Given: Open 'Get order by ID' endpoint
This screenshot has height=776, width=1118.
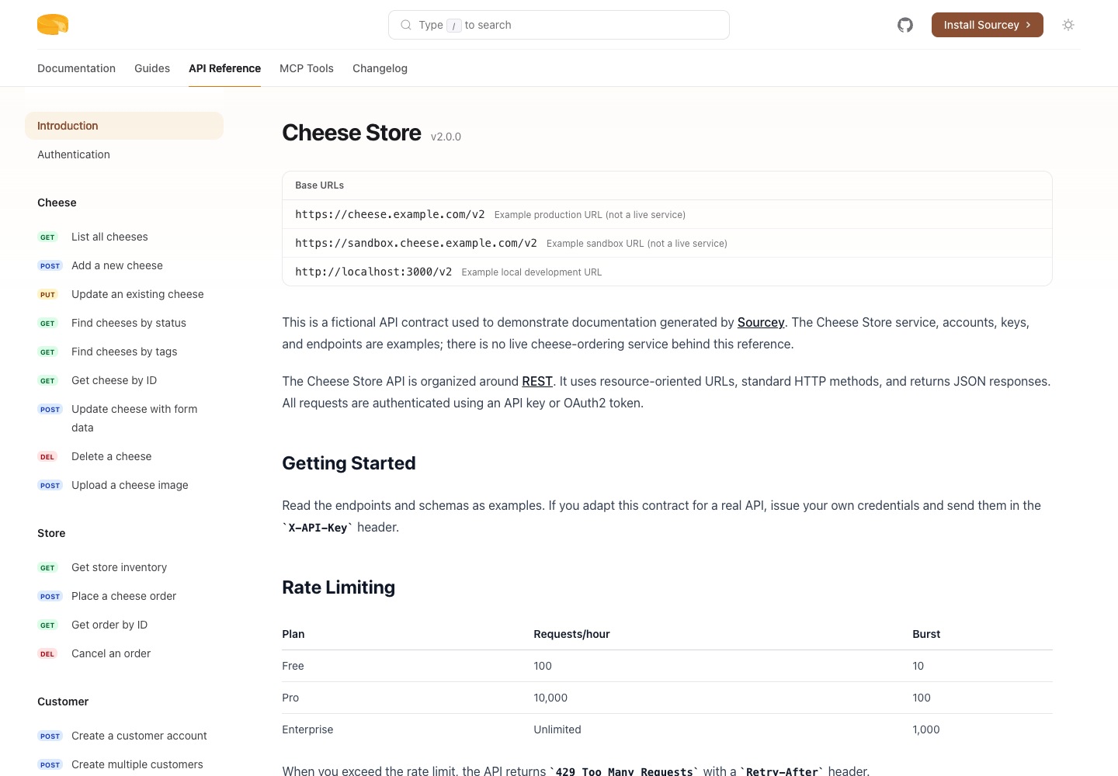Looking at the screenshot, I should (124, 625).
